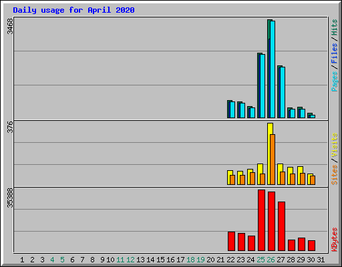Click weekend day label 12 on the x-axis
Image resolution: width=342 pixels, height=267 pixels.
click(130, 260)
